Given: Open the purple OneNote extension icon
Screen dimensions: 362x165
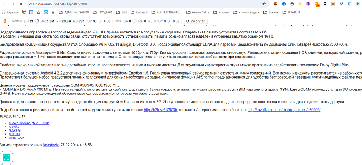Looking at the screenshot, I should [x=309, y=4].
